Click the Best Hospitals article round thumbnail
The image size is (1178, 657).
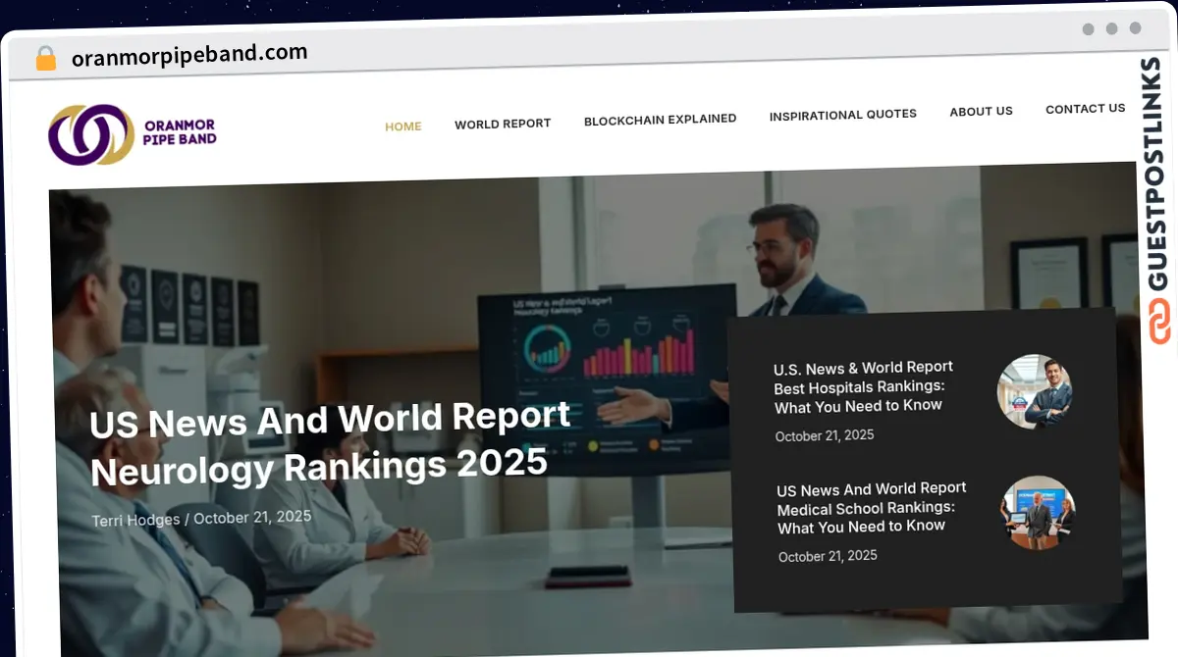[x=1035, y=391]
